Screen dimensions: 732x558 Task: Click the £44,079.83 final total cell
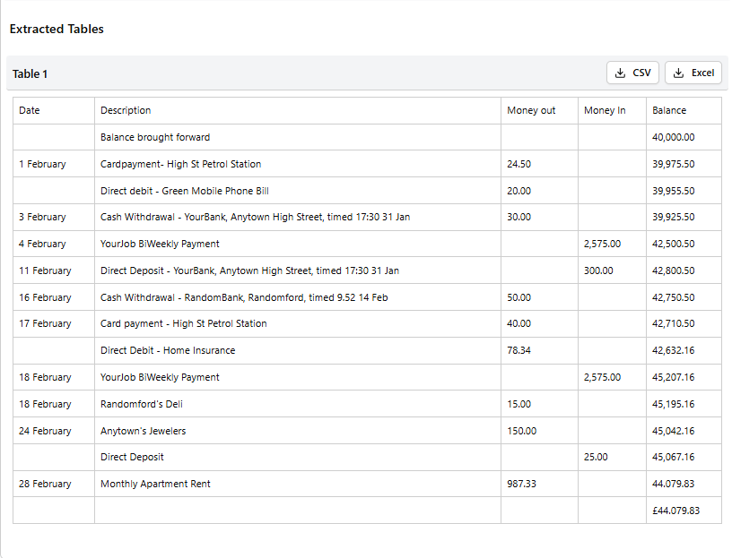click(675, 511)
